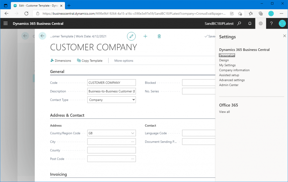Image resolution: width=288 pixels, height=182 pixels.
Task: Open the City lookup ellipsis
Action: 133,142
